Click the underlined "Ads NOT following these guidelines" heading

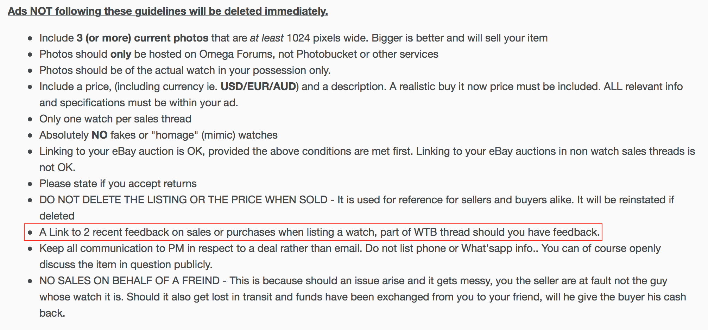click(167, 11)
